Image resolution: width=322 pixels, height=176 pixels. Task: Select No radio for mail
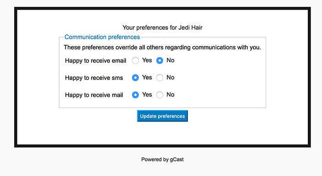pos(159,95)
